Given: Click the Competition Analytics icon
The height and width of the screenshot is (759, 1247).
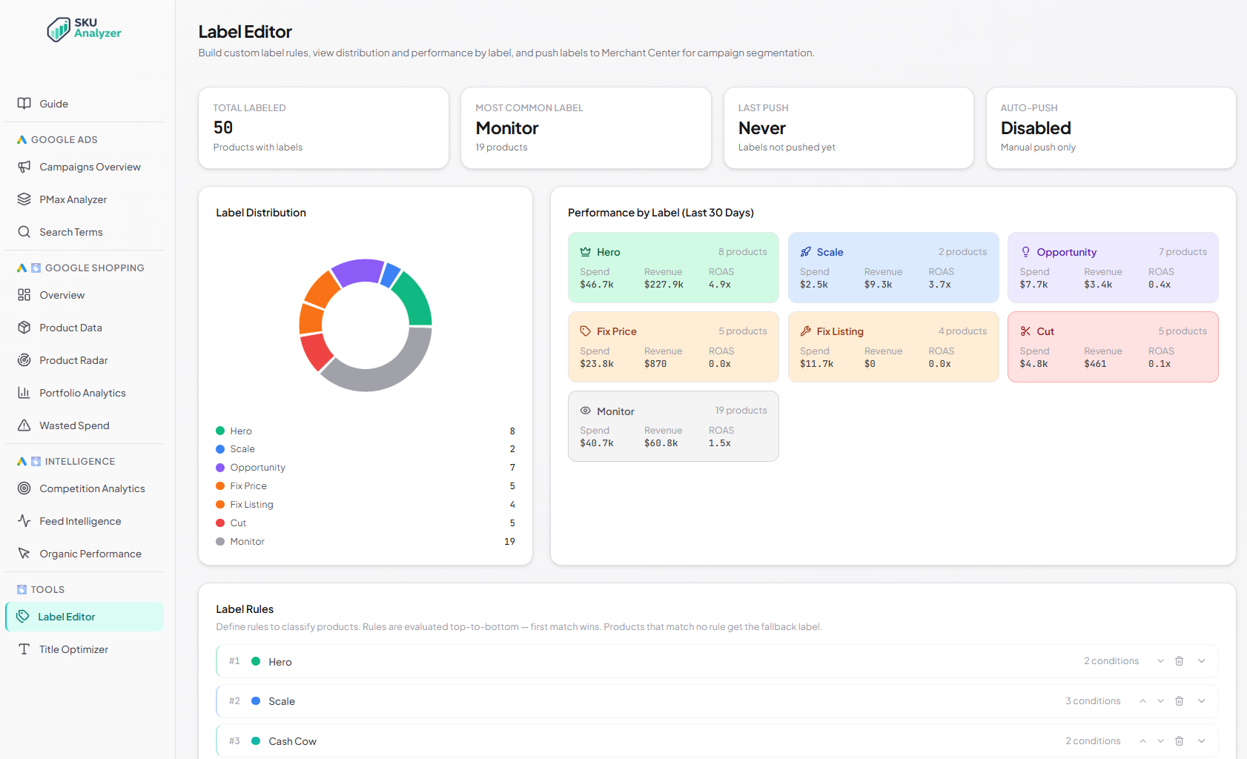Looking at the screenshot, I should (24, 488).
